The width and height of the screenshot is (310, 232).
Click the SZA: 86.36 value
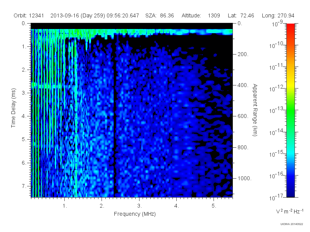pos(160,15)
